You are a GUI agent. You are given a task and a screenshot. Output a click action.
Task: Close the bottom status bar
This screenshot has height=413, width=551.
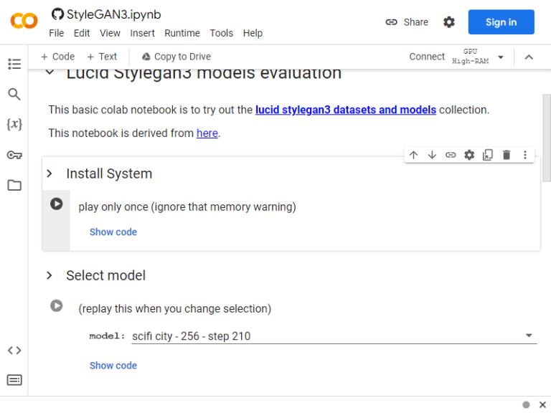pos(542,404)
